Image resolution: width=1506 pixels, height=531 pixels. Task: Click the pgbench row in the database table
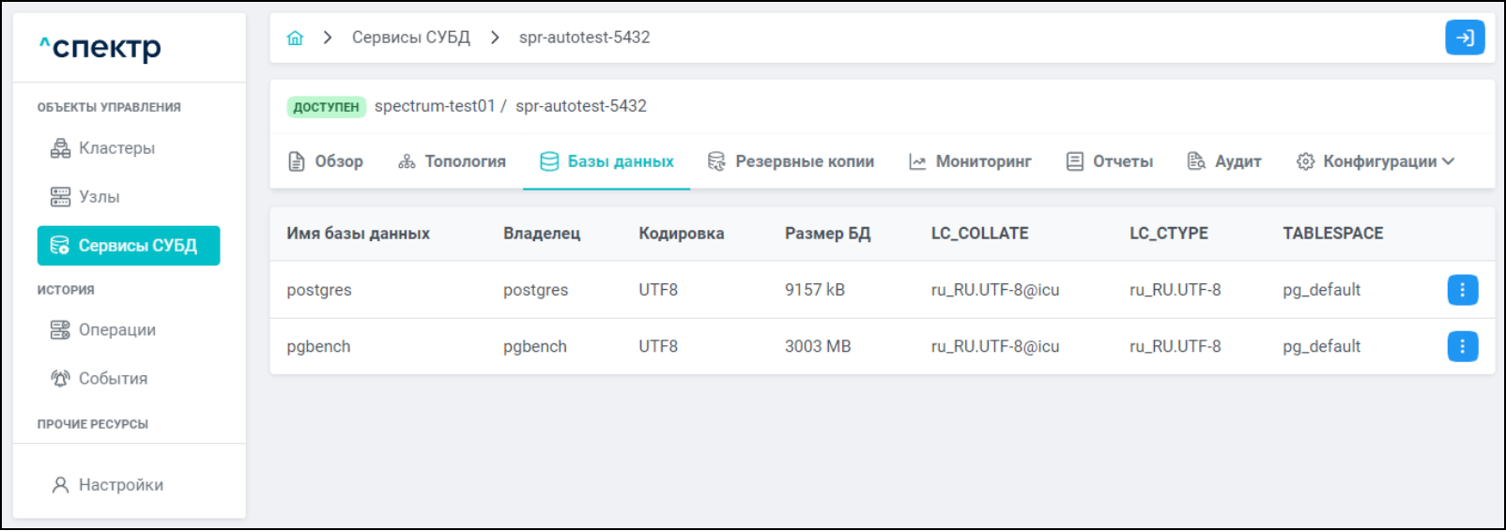[318, 346]
